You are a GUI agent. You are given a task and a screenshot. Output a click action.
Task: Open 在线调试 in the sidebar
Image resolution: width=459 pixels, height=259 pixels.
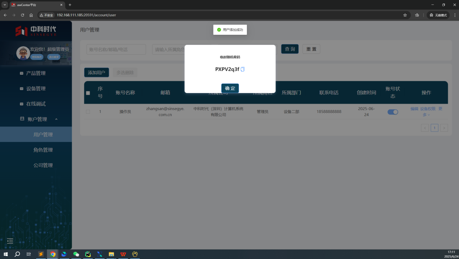[36, 104]
